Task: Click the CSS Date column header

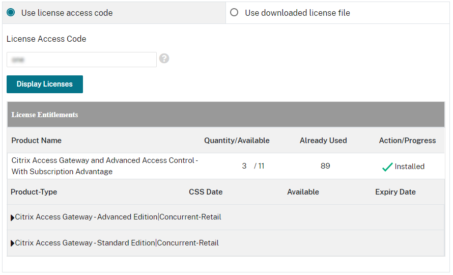Action: 206,192
